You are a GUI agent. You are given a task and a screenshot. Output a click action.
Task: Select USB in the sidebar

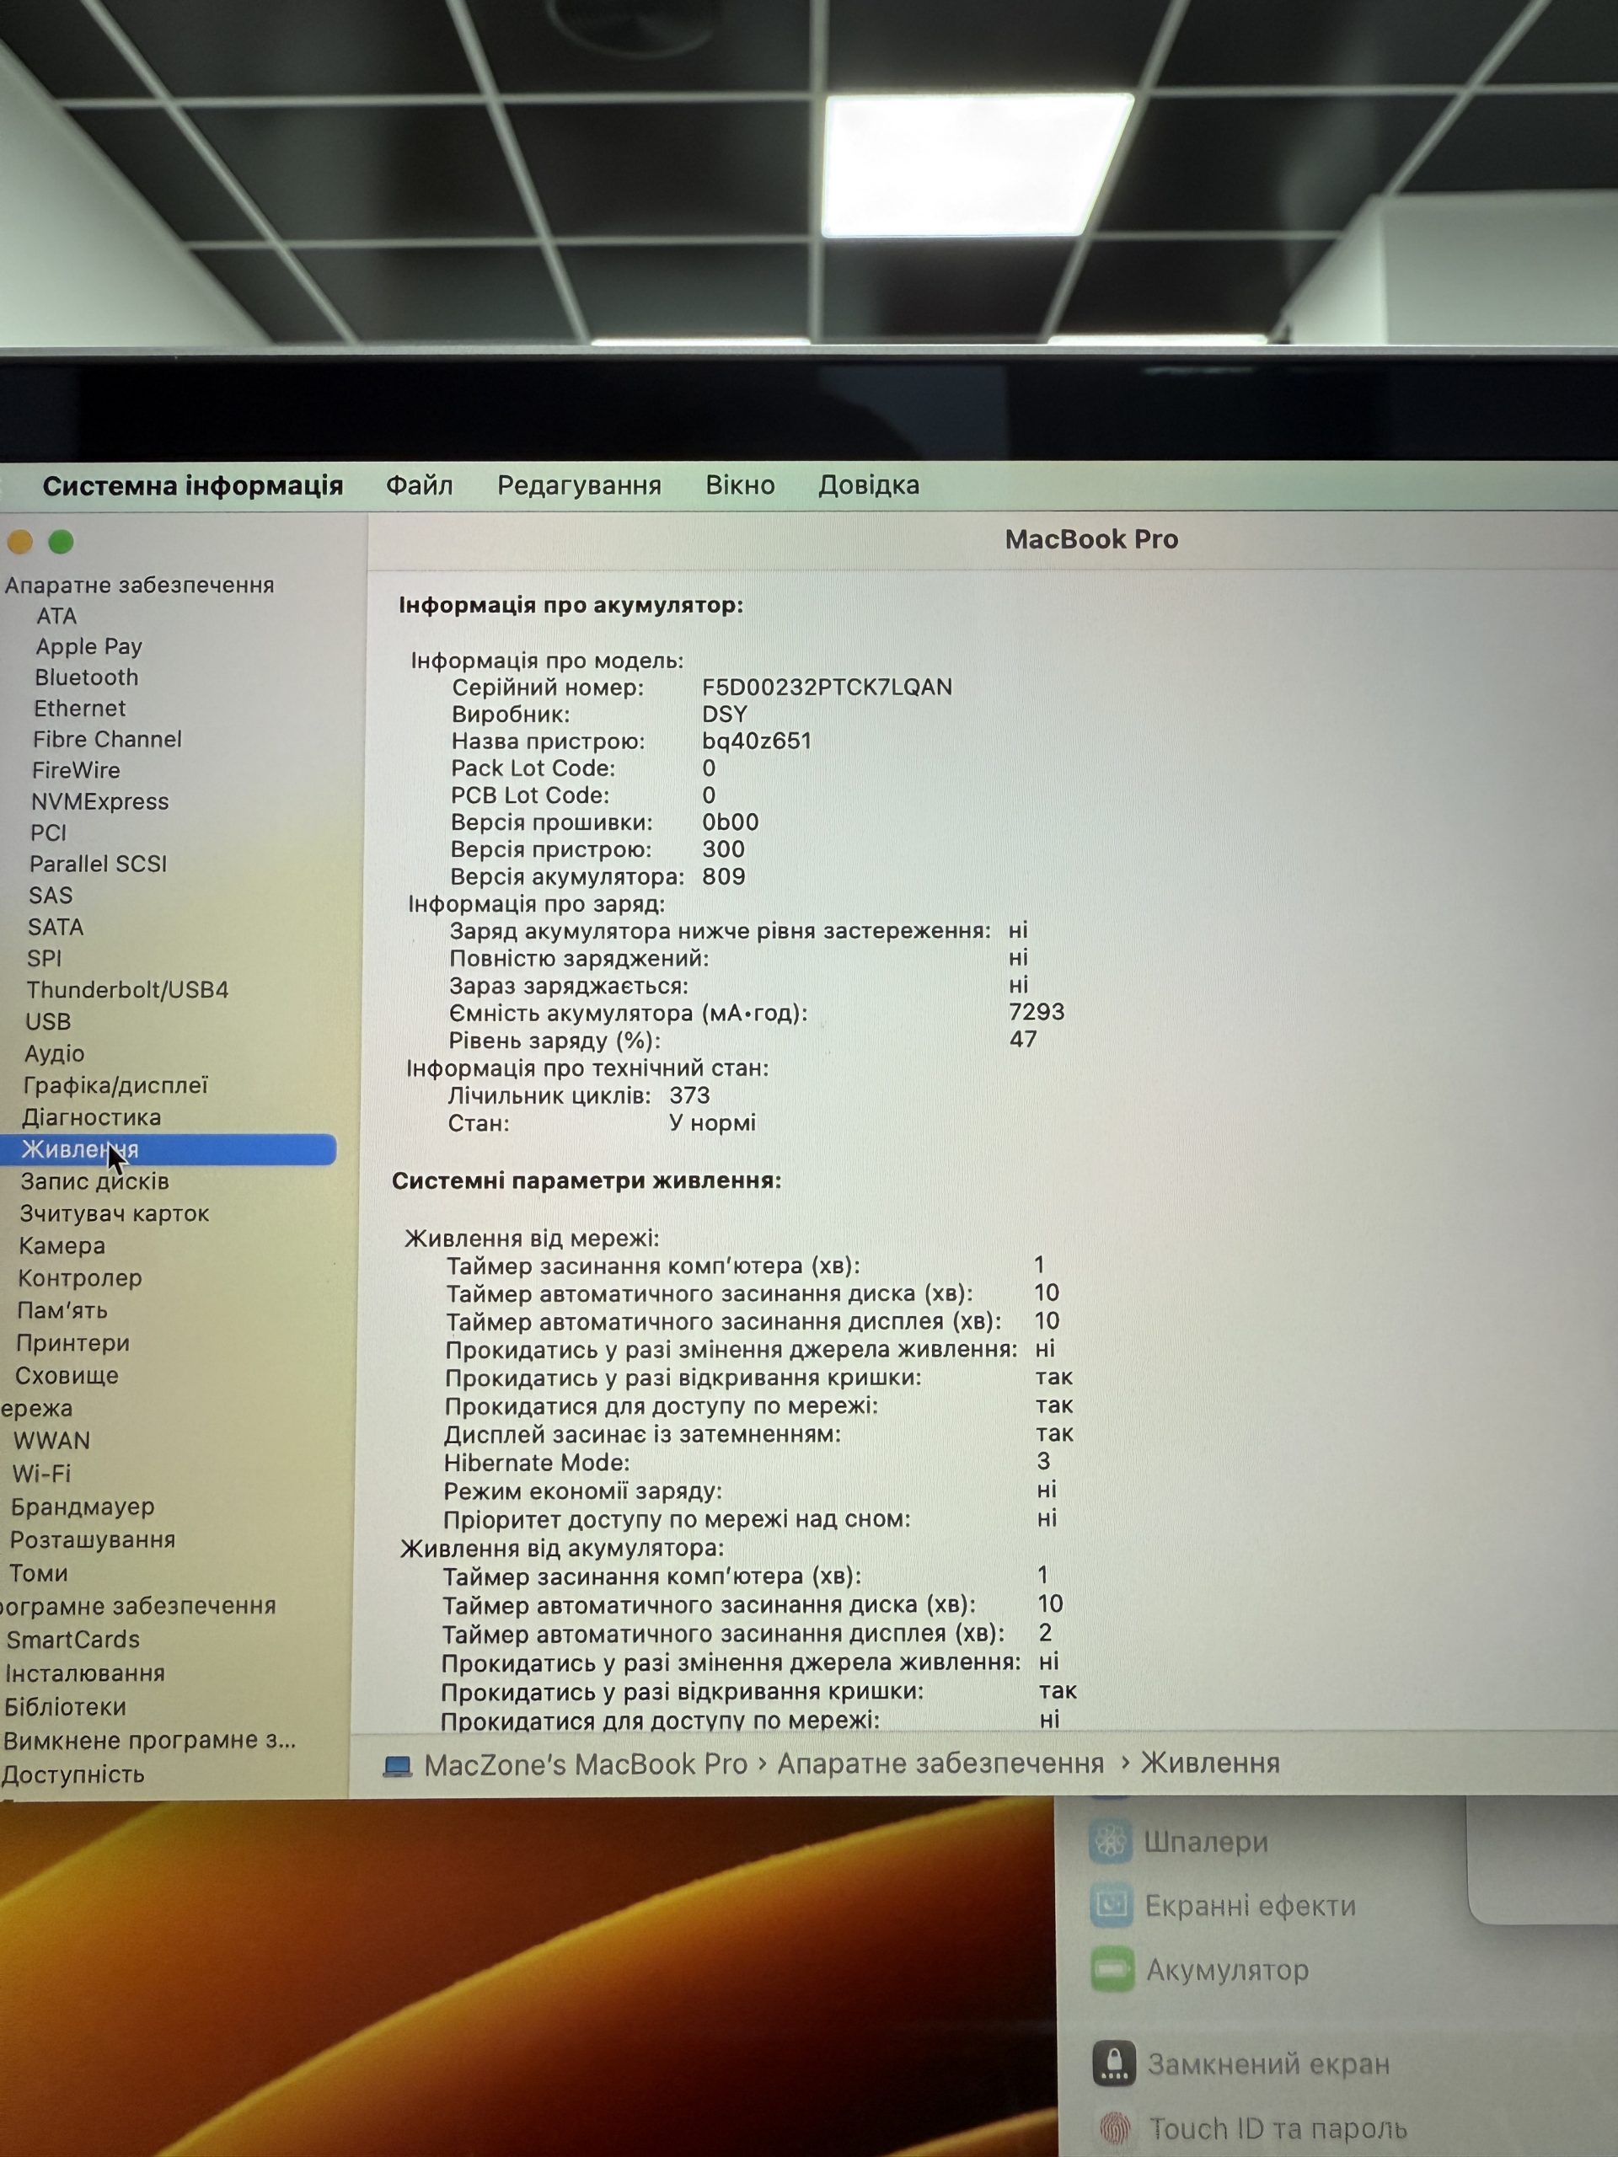coord(48,1022)
